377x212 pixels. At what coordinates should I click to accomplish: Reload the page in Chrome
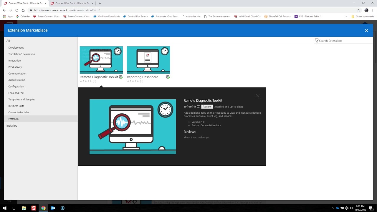point(17,10)
